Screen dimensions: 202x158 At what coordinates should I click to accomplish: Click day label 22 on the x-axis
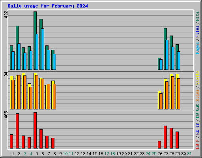[x=136, y=154]
